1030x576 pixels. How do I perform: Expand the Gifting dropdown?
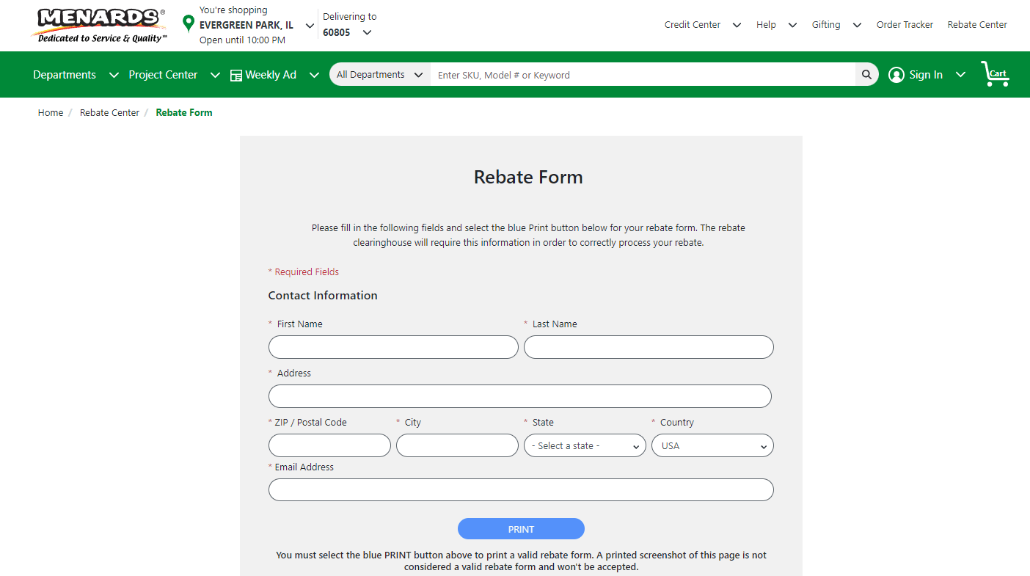(857, 24)
